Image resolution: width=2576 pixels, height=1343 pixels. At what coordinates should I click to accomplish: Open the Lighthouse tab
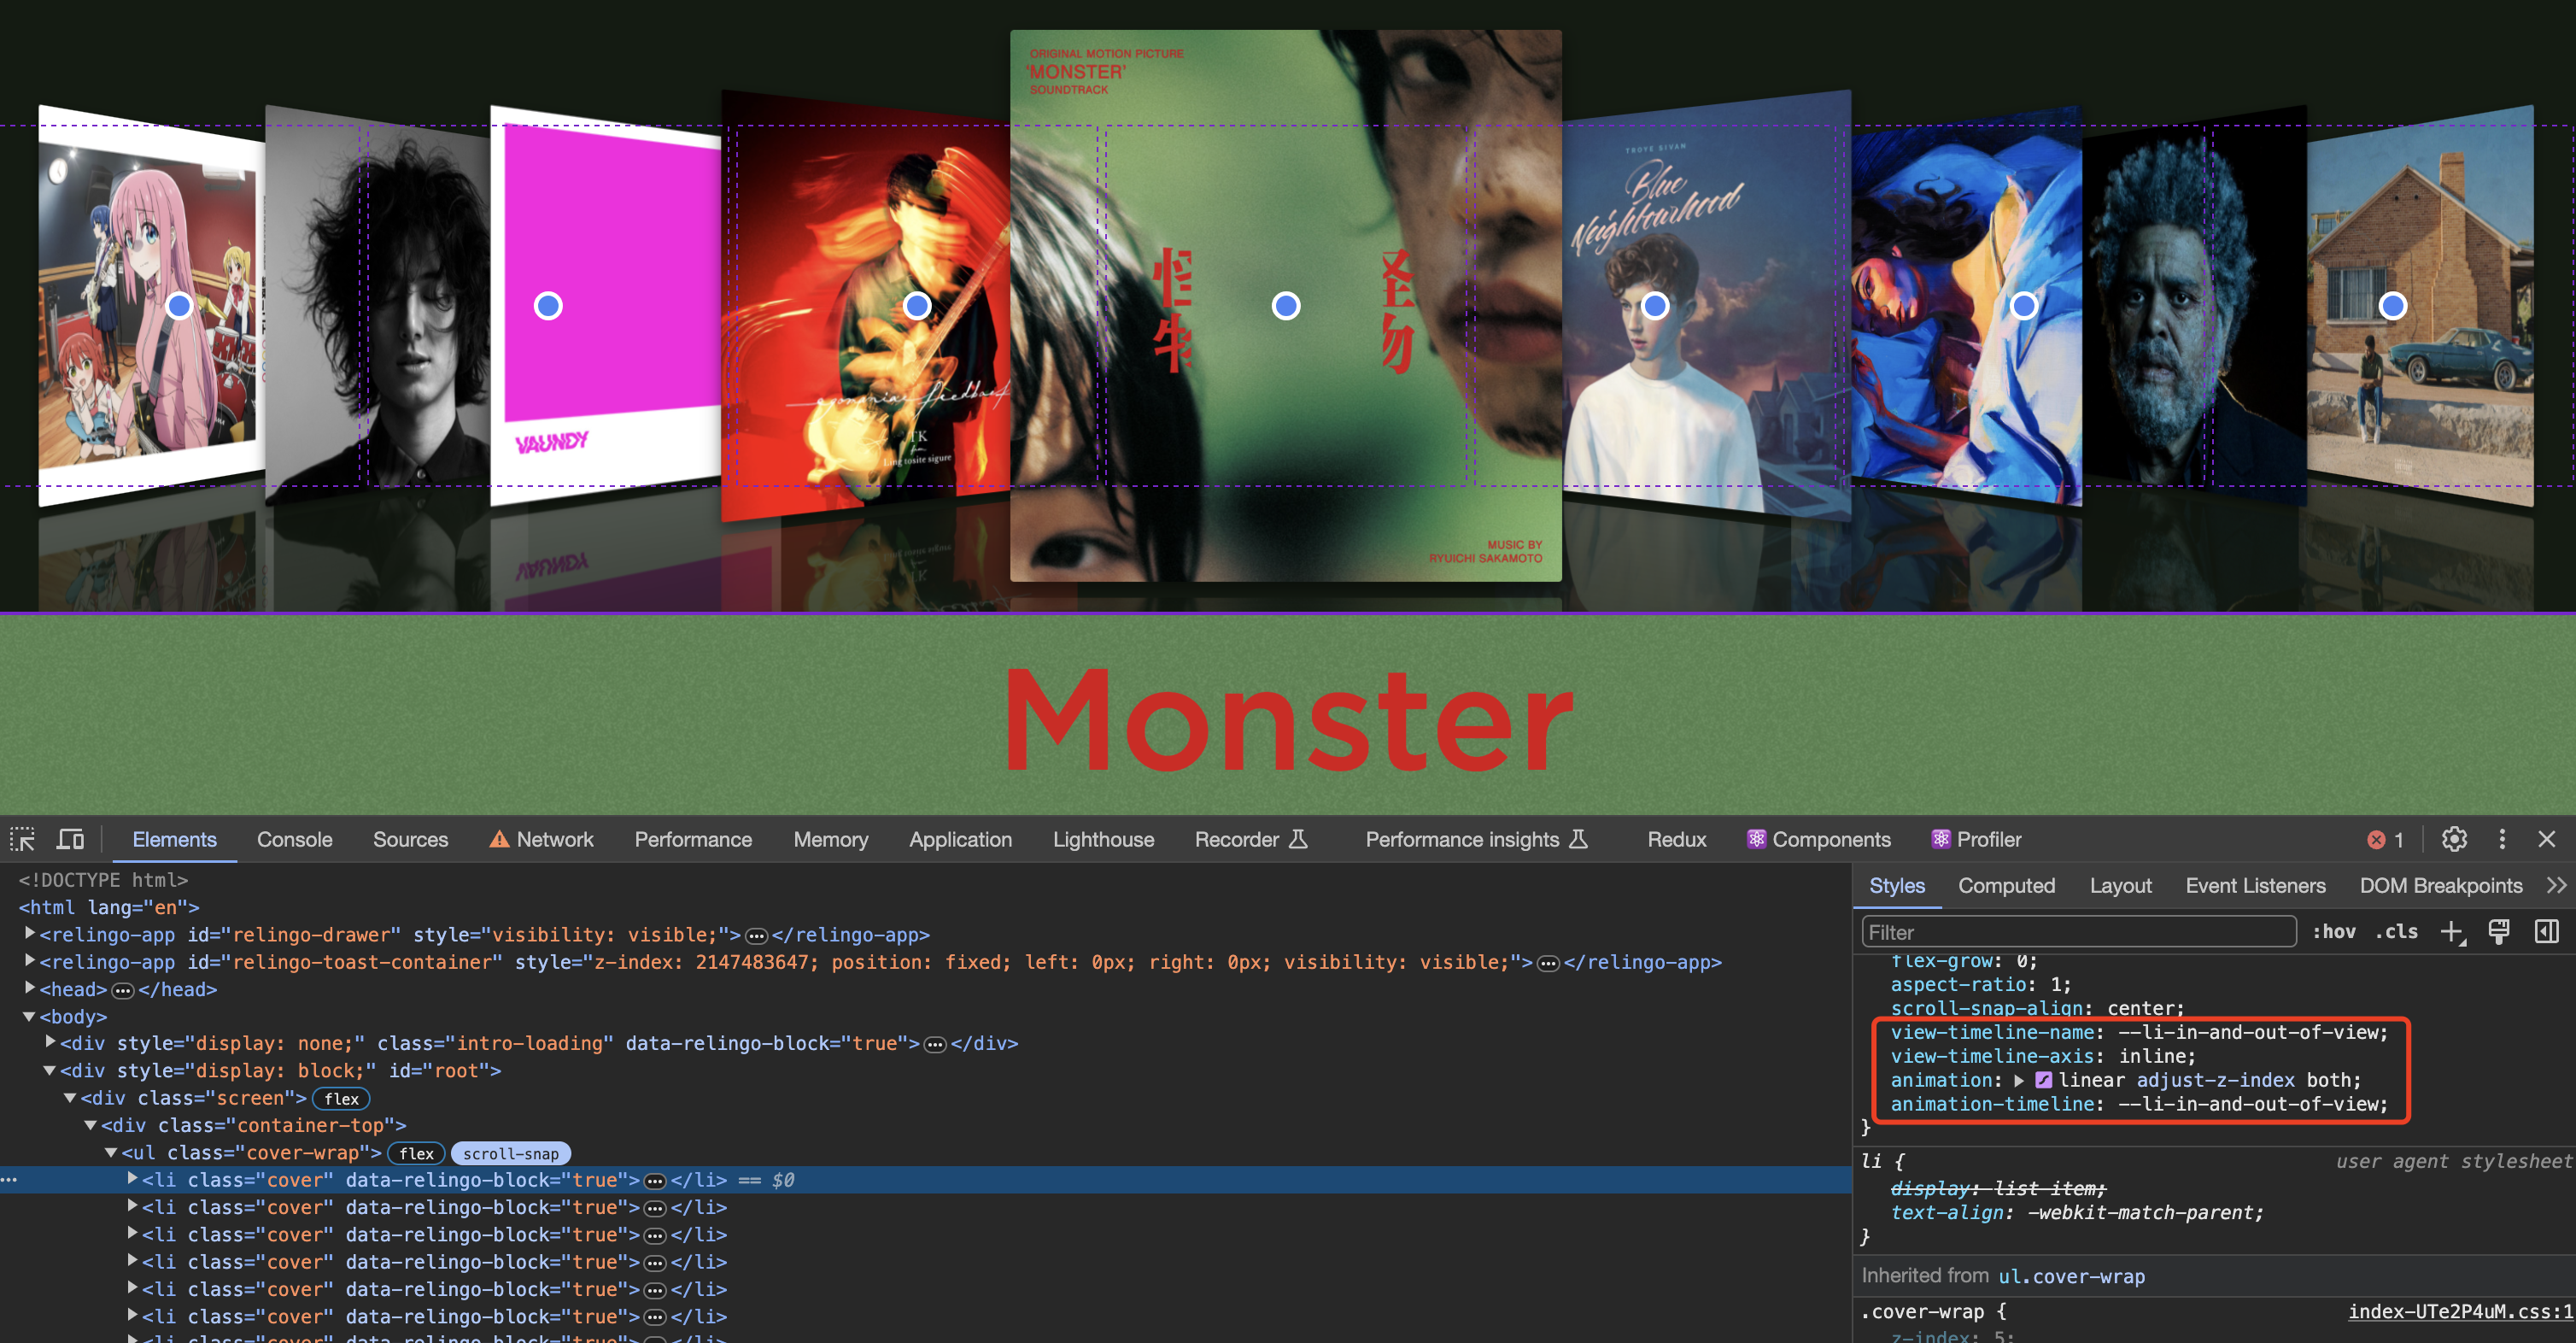click(1103, 839)
